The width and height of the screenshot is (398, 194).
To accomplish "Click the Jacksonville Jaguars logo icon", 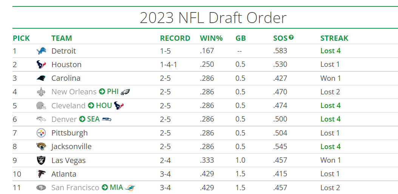I will (41, 146).
